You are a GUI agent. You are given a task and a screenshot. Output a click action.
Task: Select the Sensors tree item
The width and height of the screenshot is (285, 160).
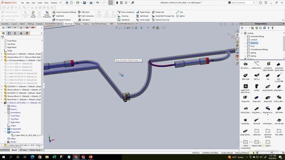(12, 109)
